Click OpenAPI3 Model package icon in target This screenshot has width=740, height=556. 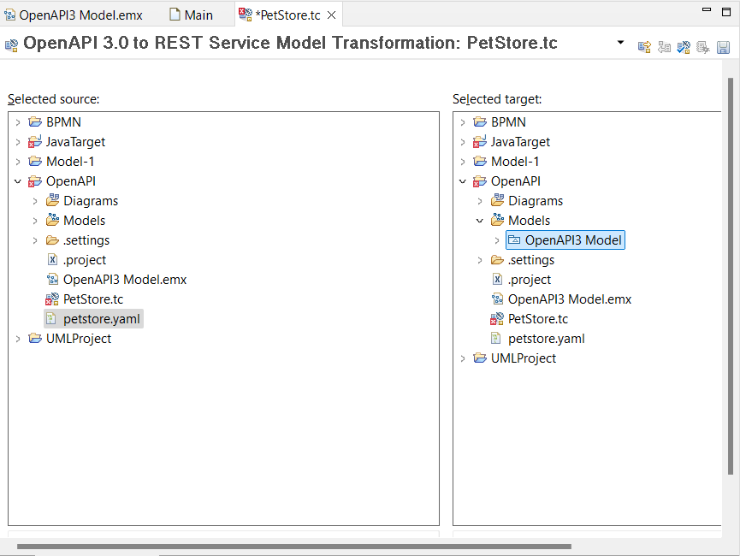pos(514,240)
